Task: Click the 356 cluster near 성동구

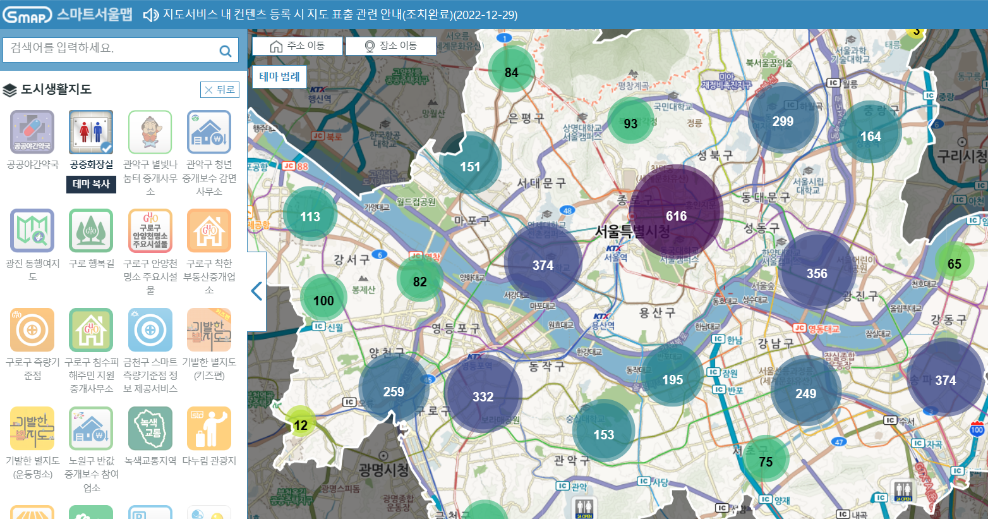Action: coord(817,271)
